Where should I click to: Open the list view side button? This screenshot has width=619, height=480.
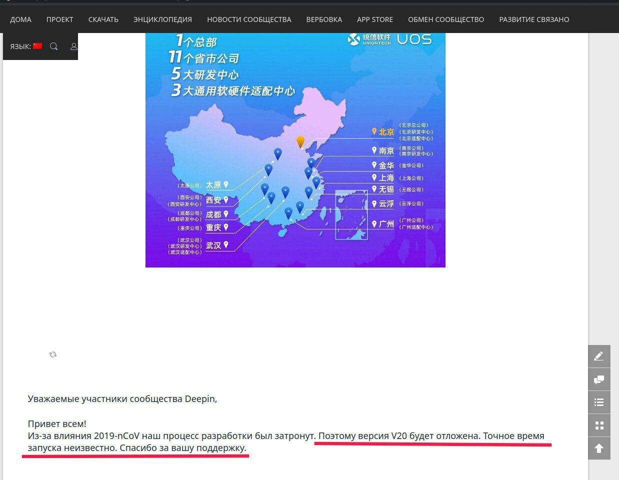[599, 402]
